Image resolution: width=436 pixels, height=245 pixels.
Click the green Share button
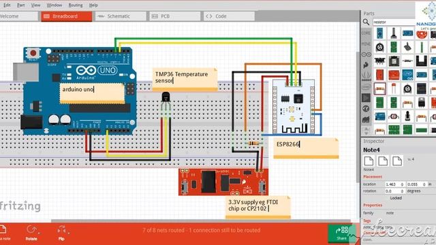pyautogui.click(x=342, y=233)
